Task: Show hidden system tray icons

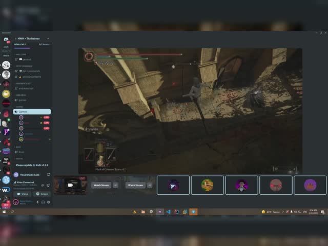Action: click(283, 212)
